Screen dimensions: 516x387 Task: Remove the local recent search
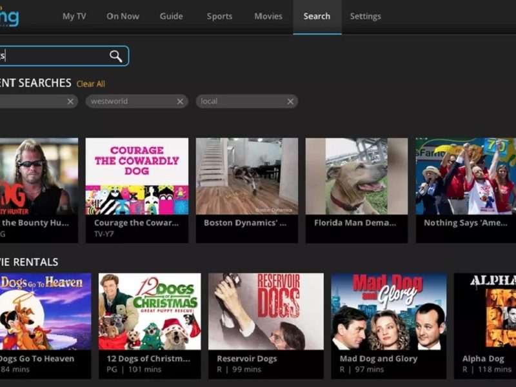290,101
